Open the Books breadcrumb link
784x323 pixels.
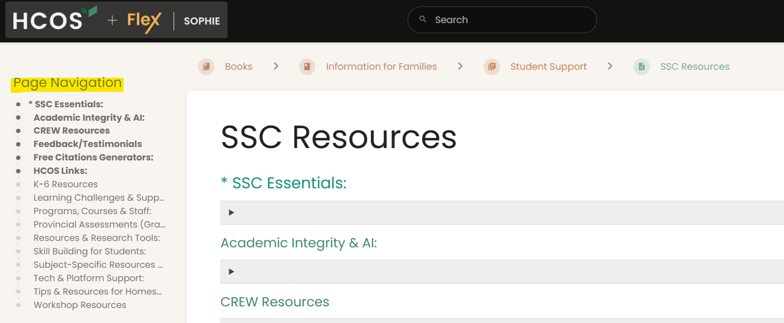point(238,67)
